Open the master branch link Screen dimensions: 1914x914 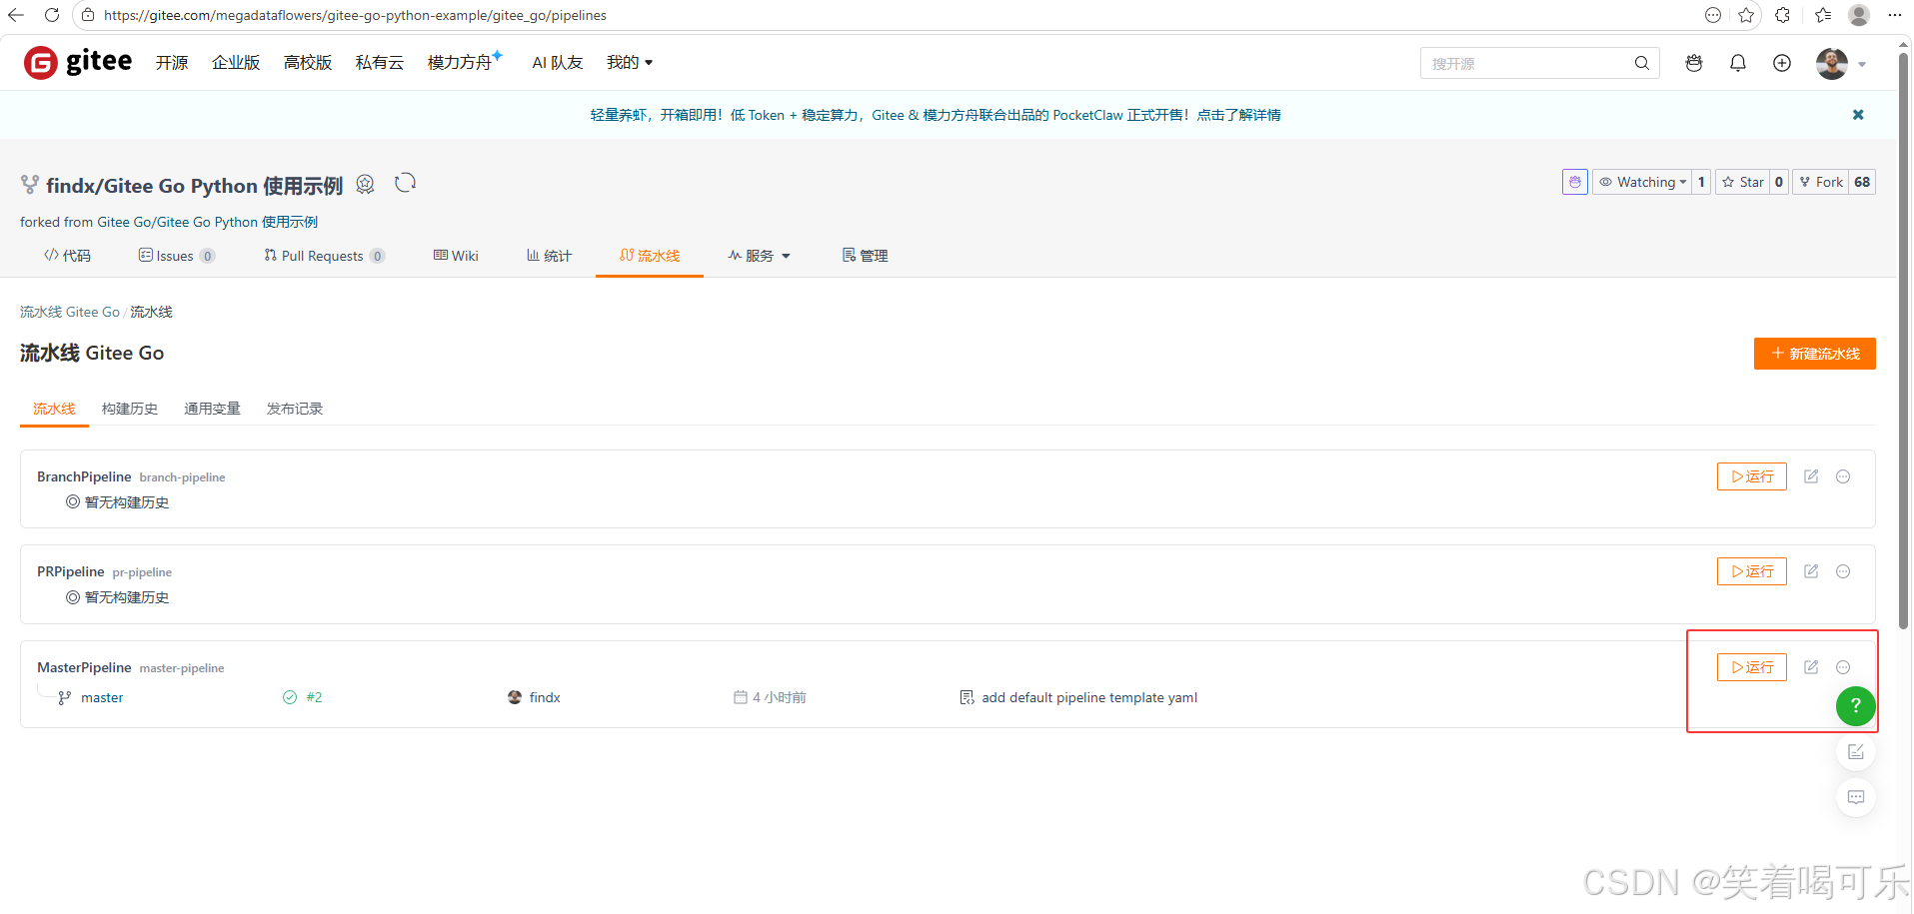coord(102,697)
